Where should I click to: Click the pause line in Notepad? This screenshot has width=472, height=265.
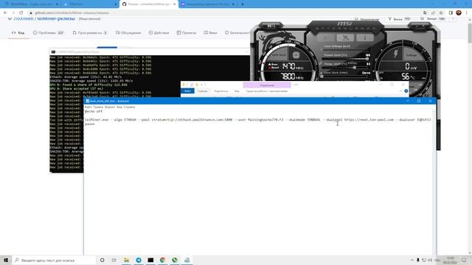coord(90,124)
